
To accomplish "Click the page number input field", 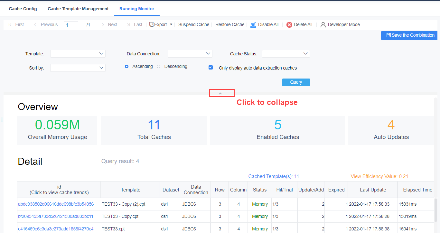I will pyautogui.click(x=71, y=25).
